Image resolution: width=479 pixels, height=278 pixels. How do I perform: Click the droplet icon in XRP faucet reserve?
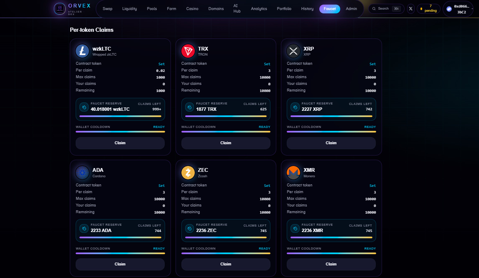tap(295, 107)
